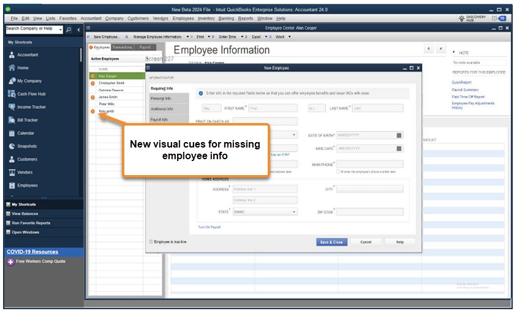Open the Calendar shortcut icon
517x311 pixels.
click(12, 133)
